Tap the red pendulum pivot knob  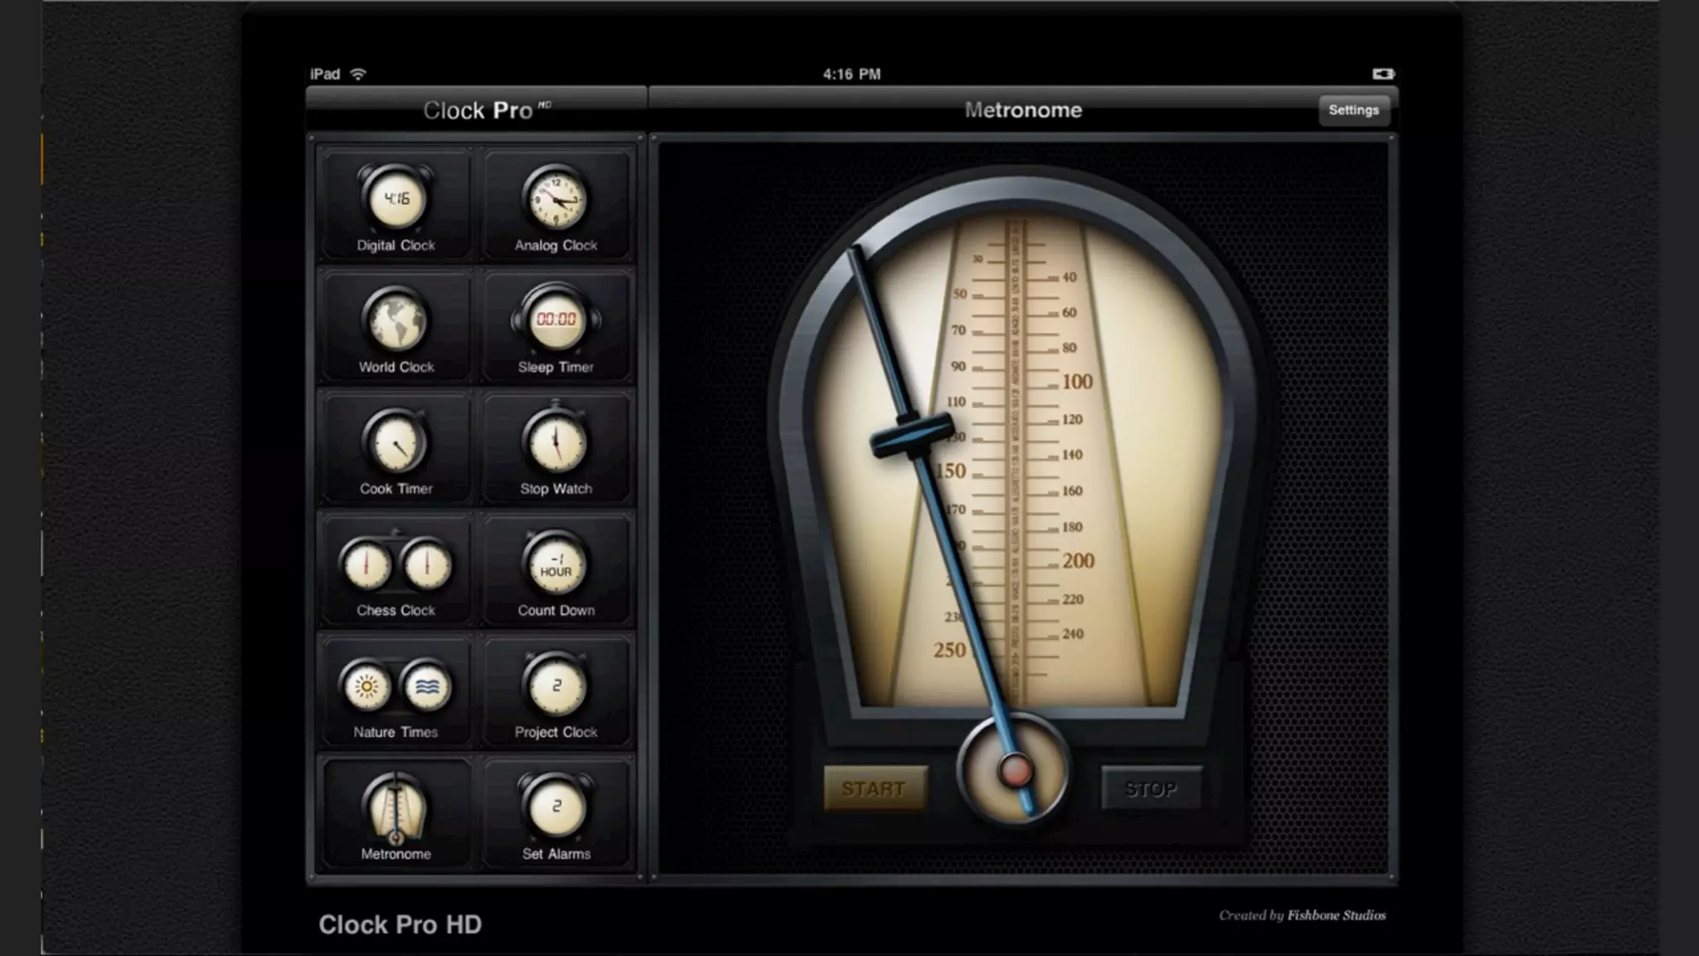click(x=1015, y=770)
